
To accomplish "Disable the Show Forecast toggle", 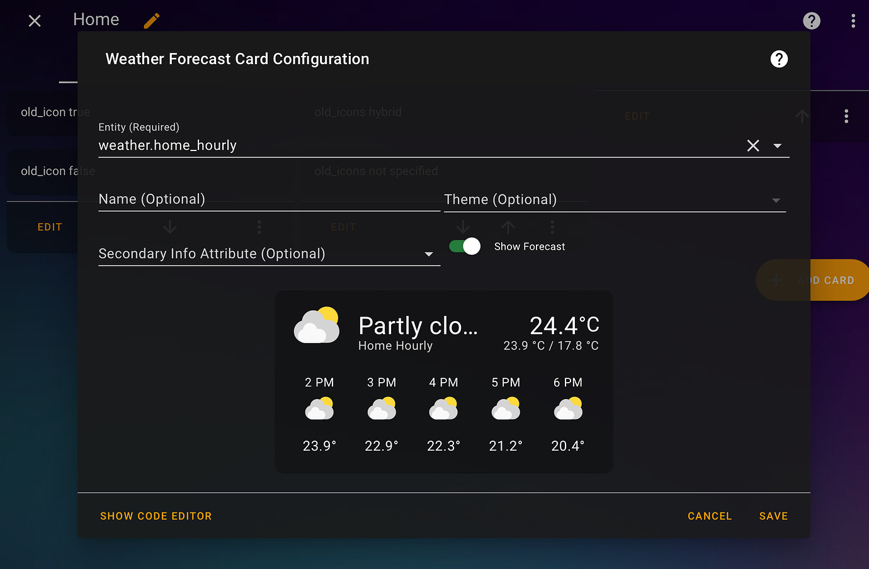I will [464, 246].
